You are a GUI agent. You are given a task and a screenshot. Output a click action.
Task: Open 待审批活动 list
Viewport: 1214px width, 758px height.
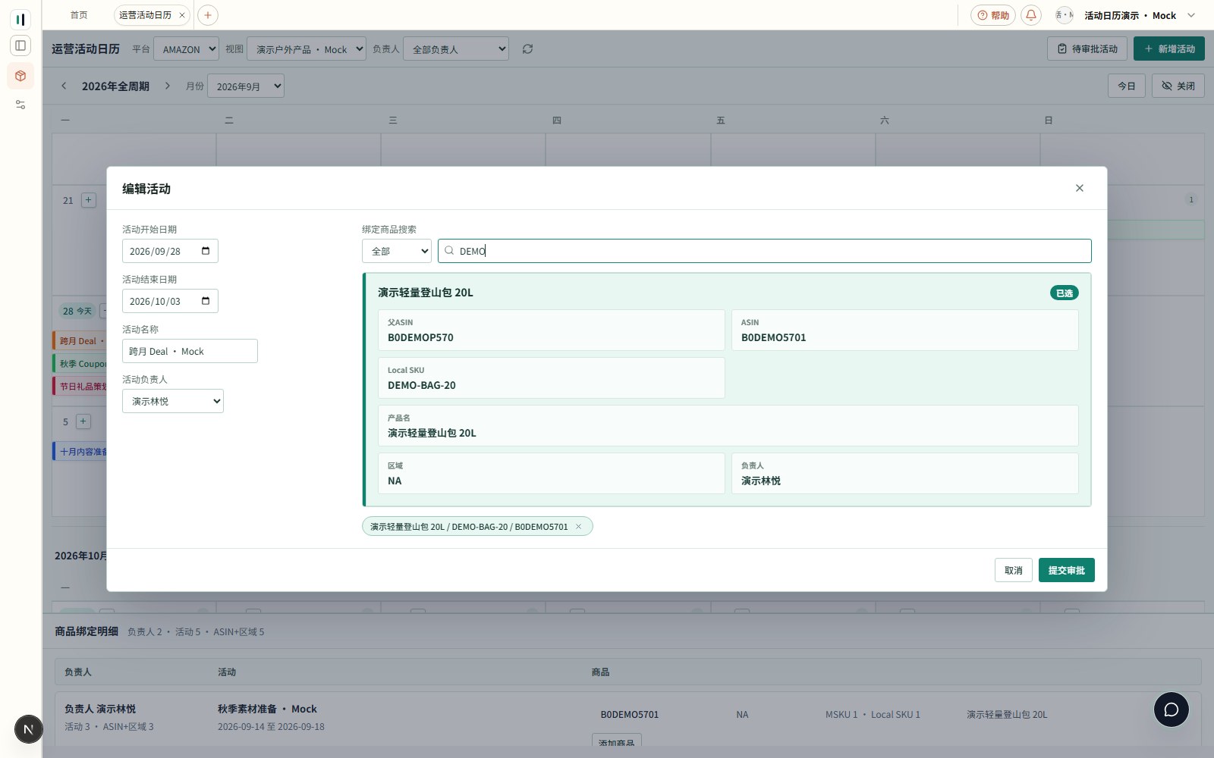pos(1087,49)
